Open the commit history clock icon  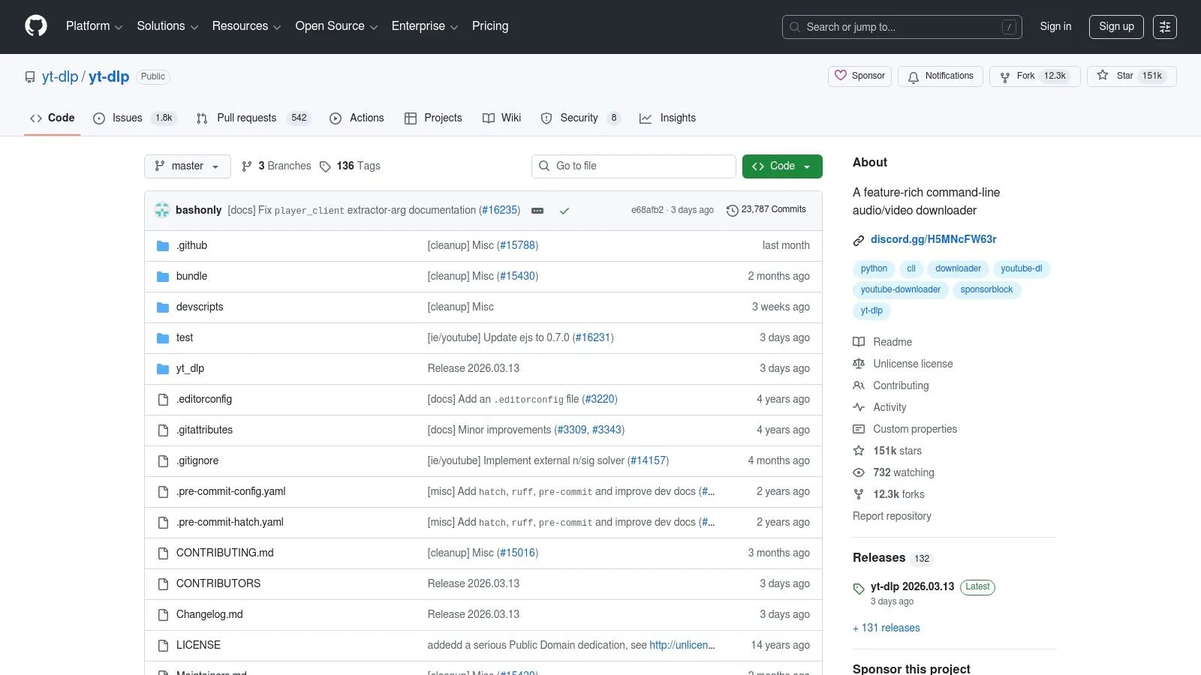click(x=732, y=211)
